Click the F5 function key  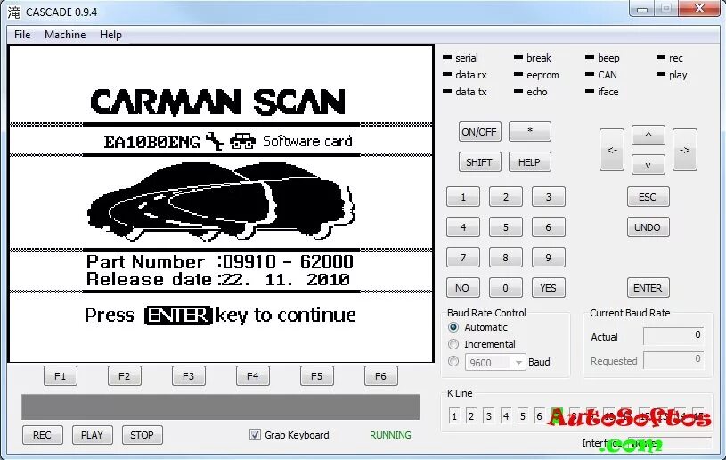[x=317, y=375]
